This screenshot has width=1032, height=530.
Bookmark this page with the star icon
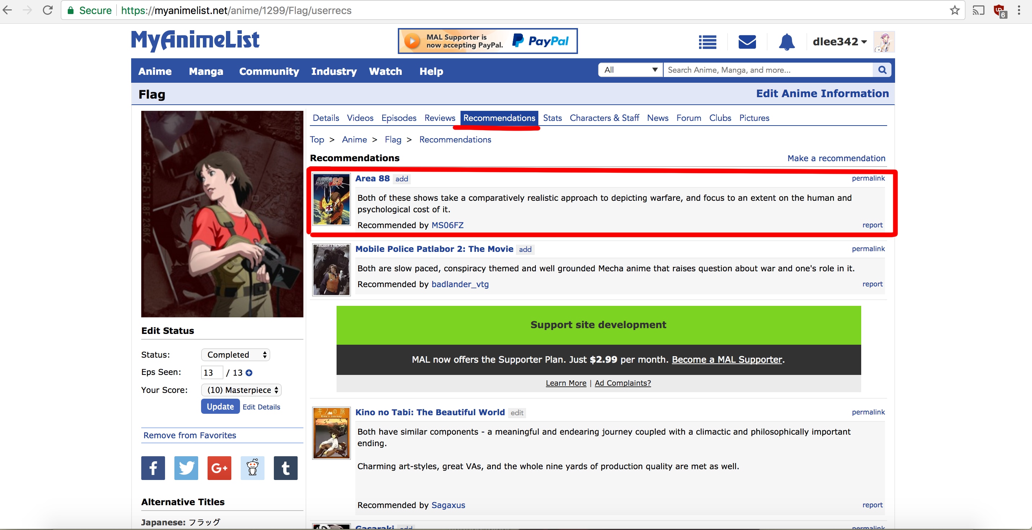coord(955,10)
